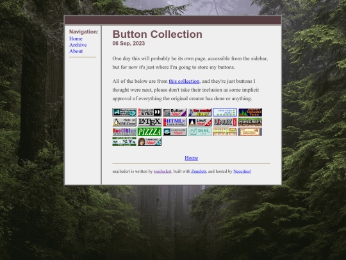
Task: Click the Neocities badge
Action: 124,132
